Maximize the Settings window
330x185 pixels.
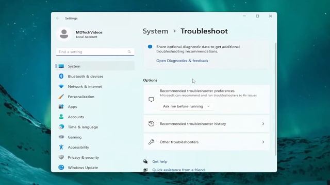click(257, 16)
